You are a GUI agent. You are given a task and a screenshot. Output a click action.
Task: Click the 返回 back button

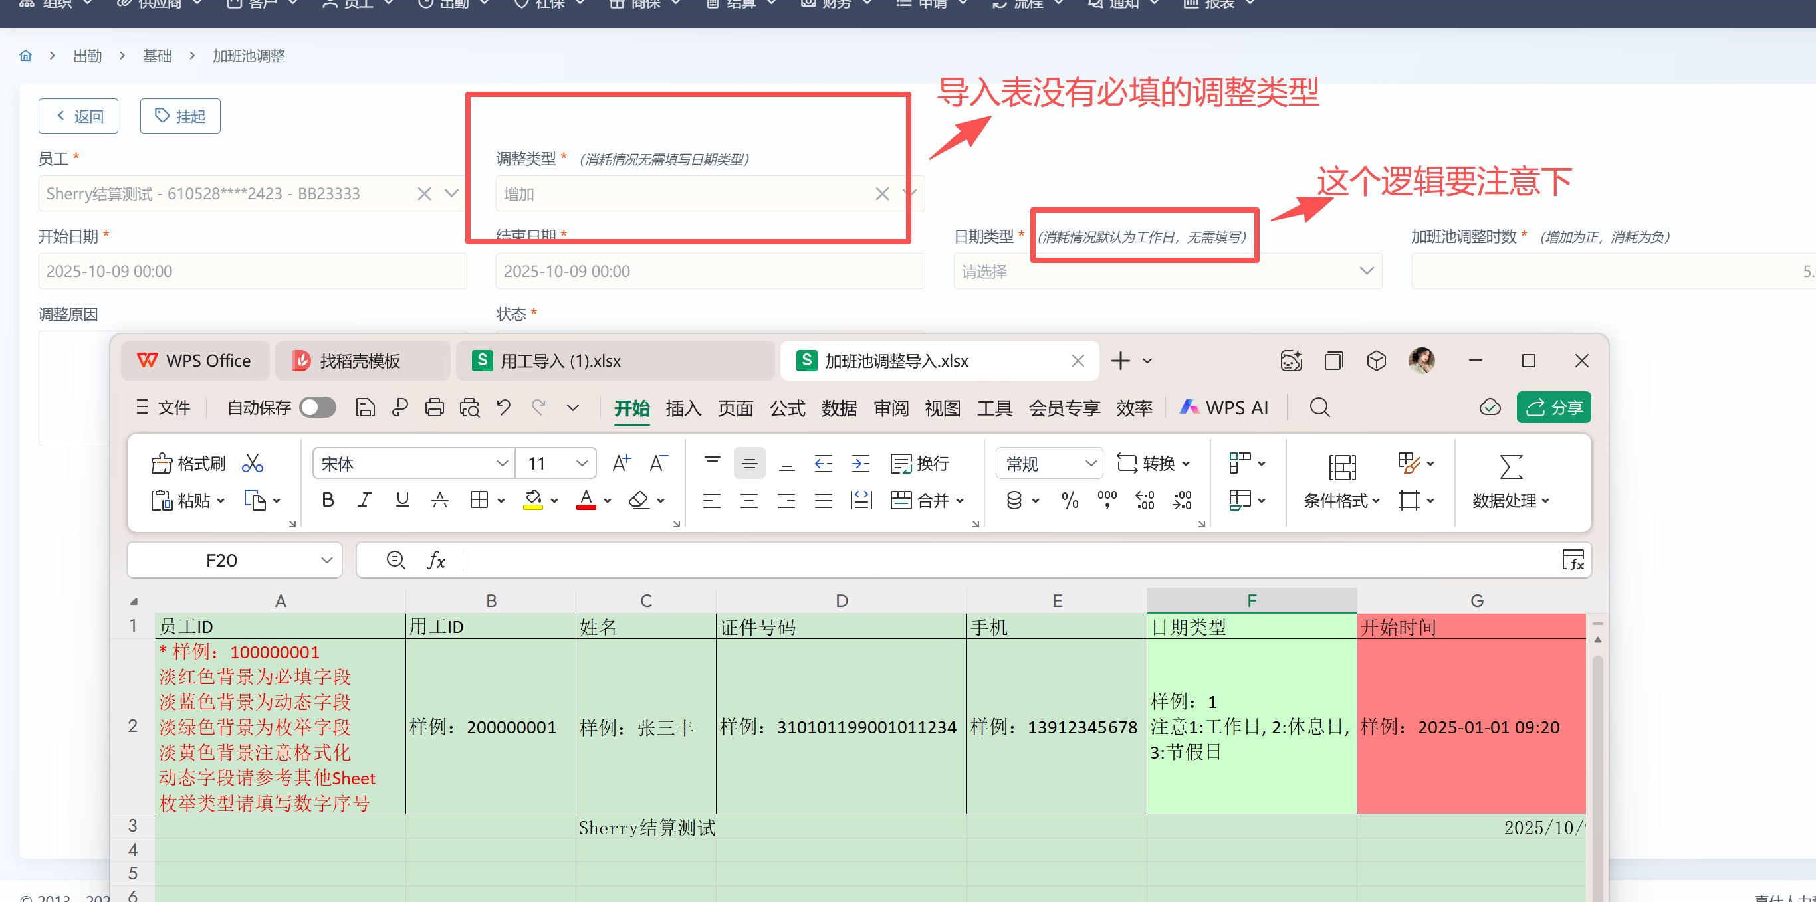(x=78, y=116)
